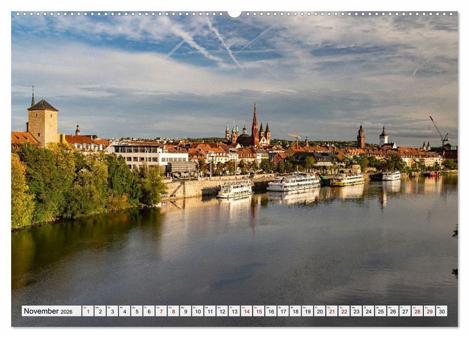Screen dimensions: 469x338
Task: Select day 20 in the calendar strip
Action: (x=320, y=311)
